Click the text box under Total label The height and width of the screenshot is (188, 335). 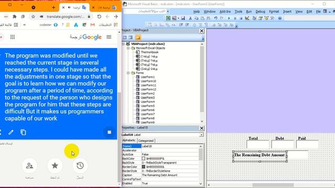(x=258, y=145)
